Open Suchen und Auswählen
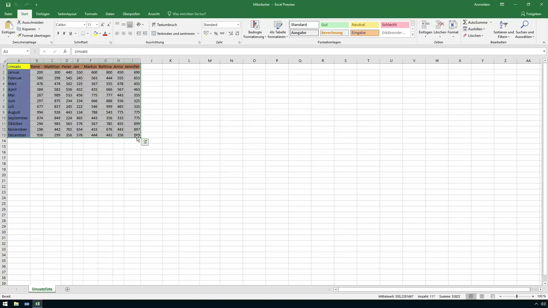The height and width of the screenshot is (308, 548). [x=525, y=29]
